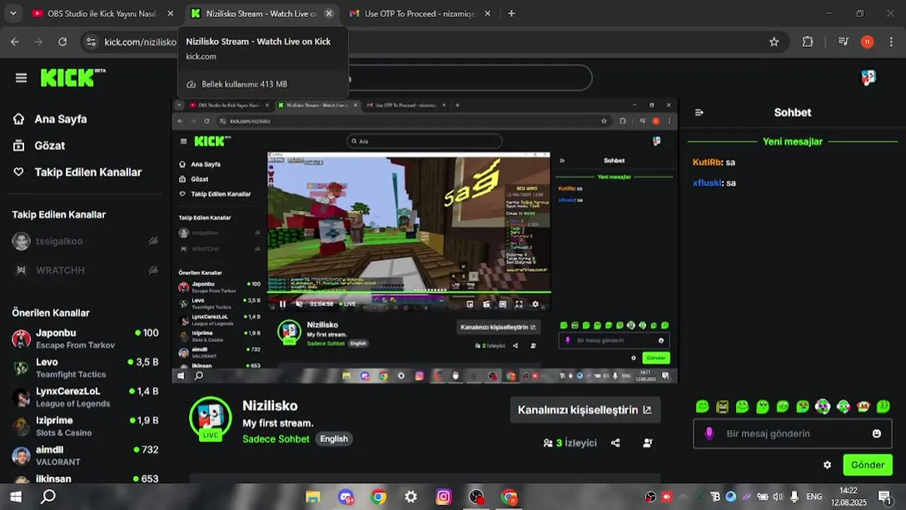Go back in the browser
This screenshot has width=906, height=510.
[15, 42]
